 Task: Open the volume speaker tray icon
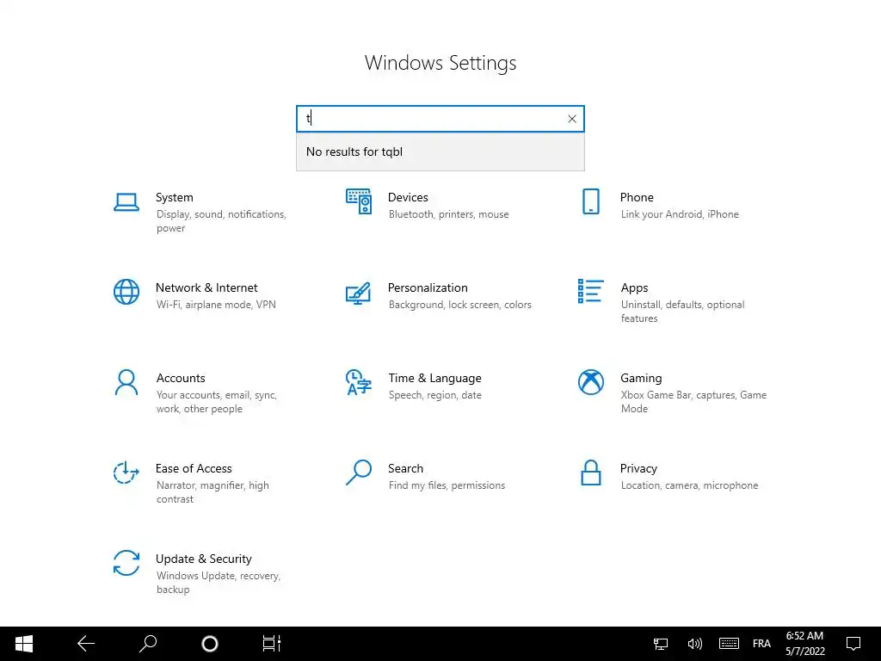[x=694, y=644]
